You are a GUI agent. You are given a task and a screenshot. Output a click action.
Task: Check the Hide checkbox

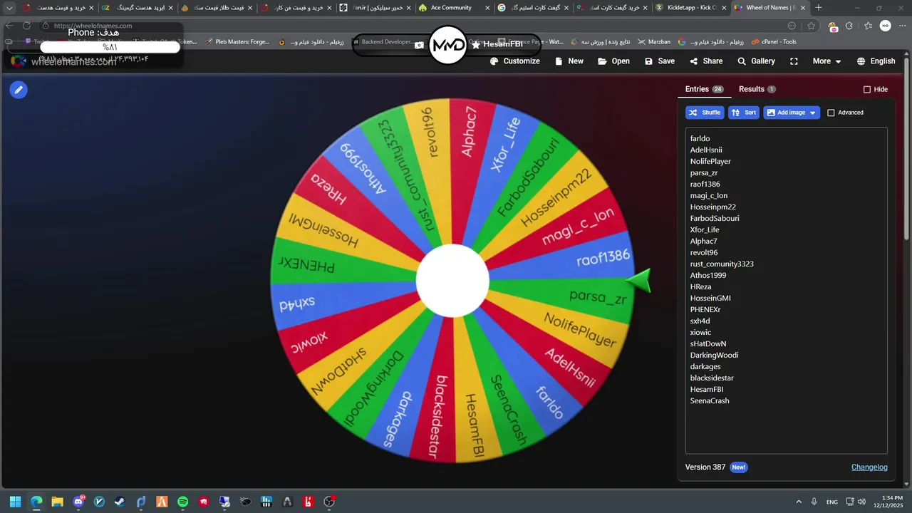[867, 90]
